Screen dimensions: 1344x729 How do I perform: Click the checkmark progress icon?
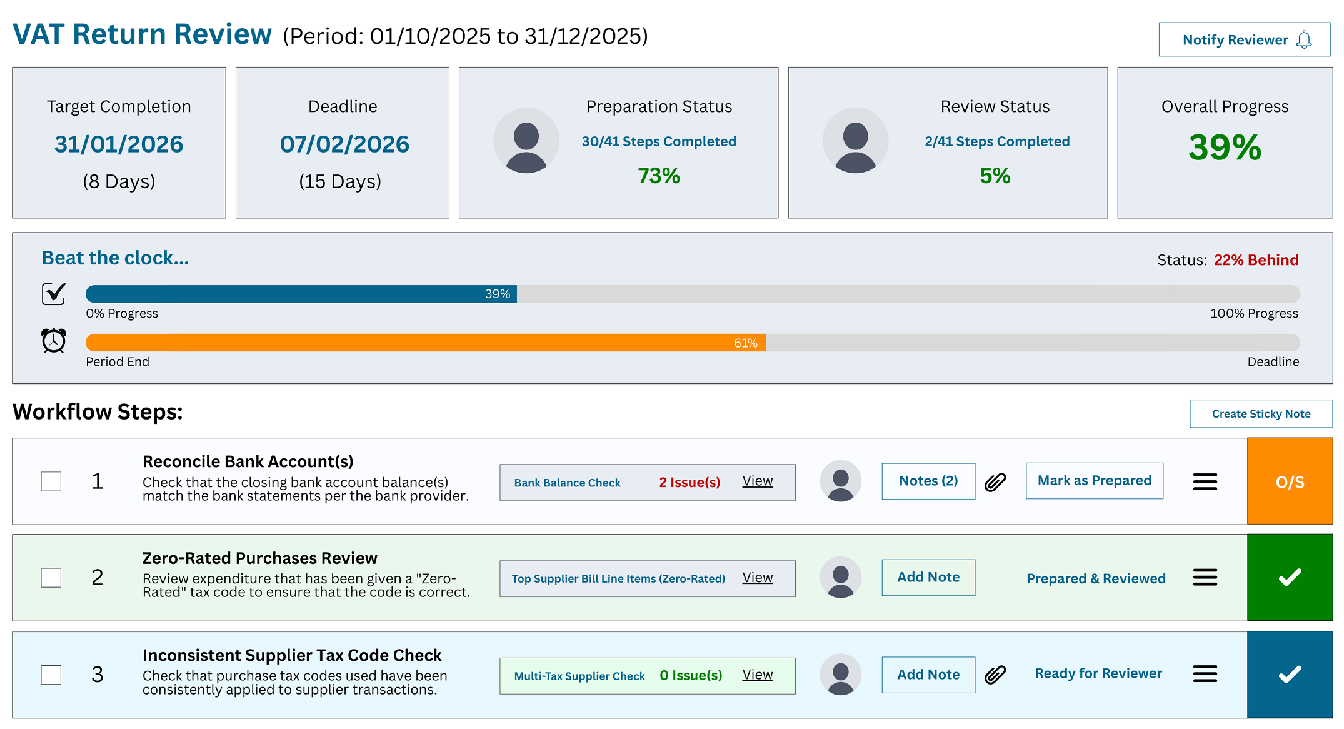(x=54, y=293)
